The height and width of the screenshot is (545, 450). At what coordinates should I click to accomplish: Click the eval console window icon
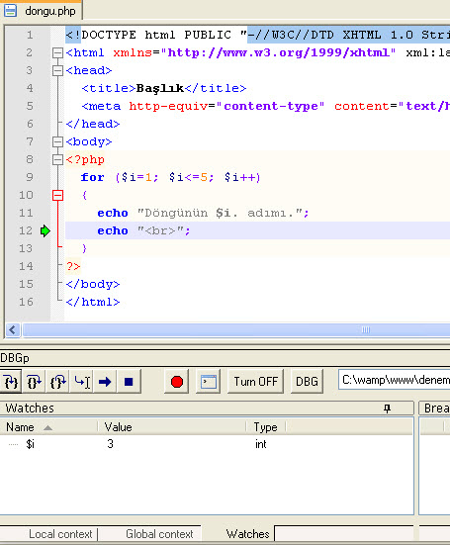click(x=208, y=382)
